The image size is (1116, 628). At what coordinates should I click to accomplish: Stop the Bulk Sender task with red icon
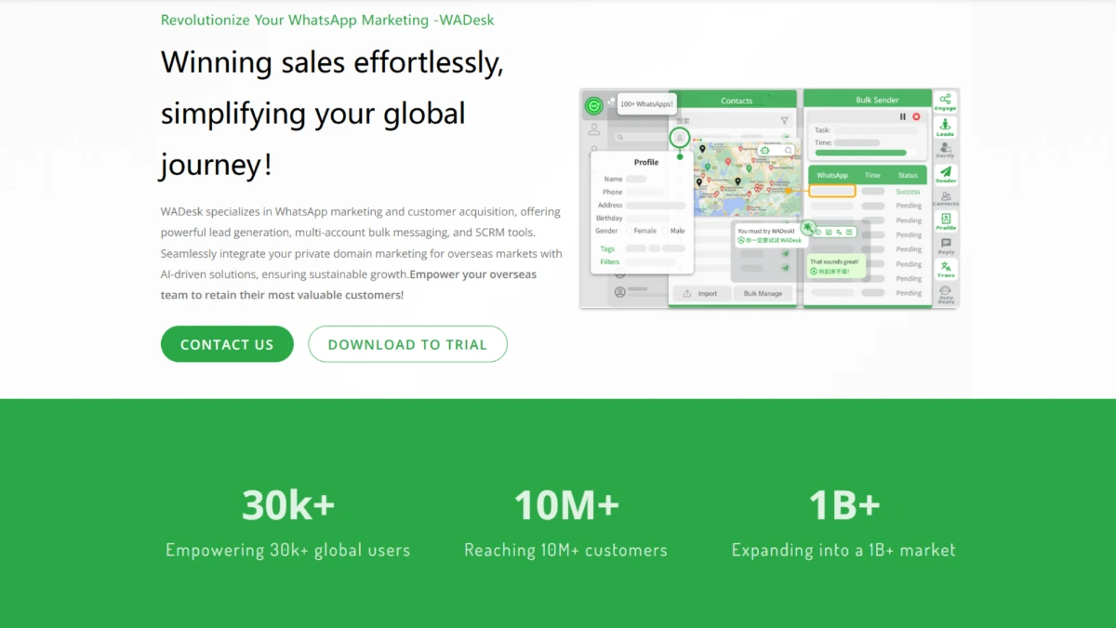(917, 117)
